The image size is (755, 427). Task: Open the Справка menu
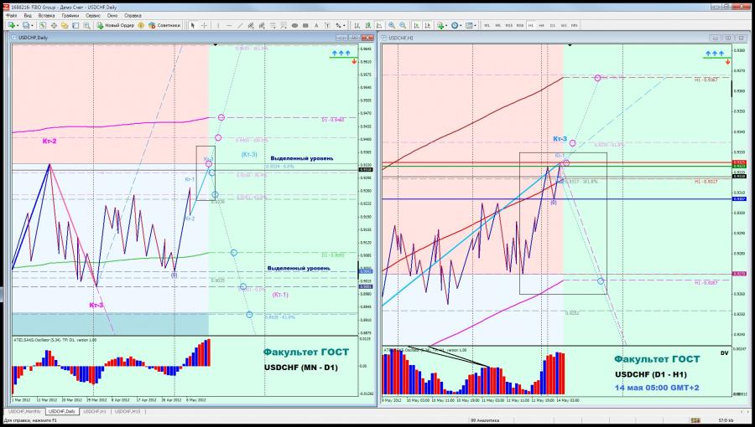tap(133, 15)
